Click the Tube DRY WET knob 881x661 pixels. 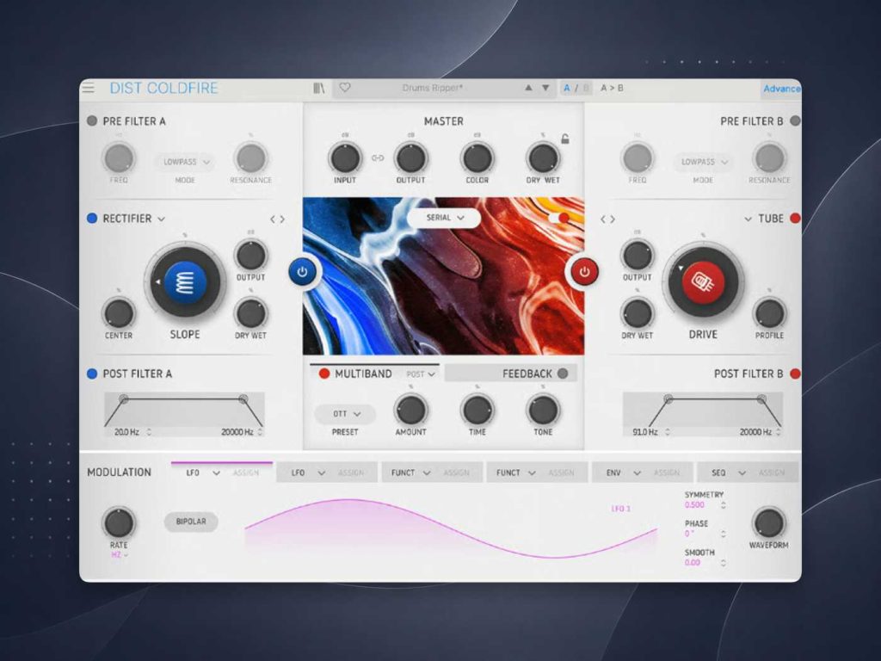click(638, 313)
